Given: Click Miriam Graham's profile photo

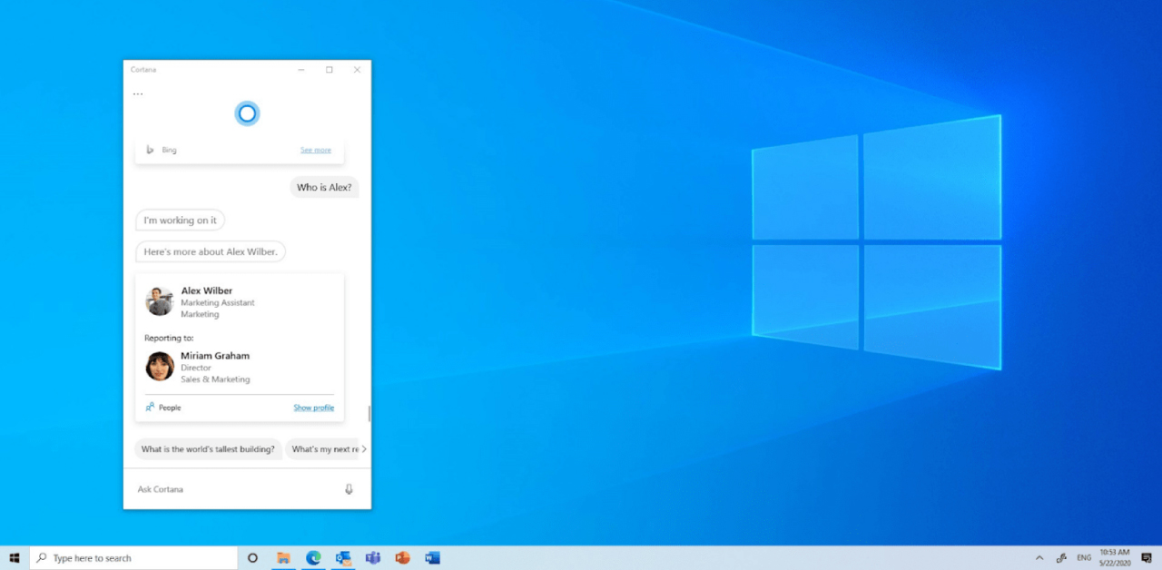Looking at the screenshot, I should point(160,367).
